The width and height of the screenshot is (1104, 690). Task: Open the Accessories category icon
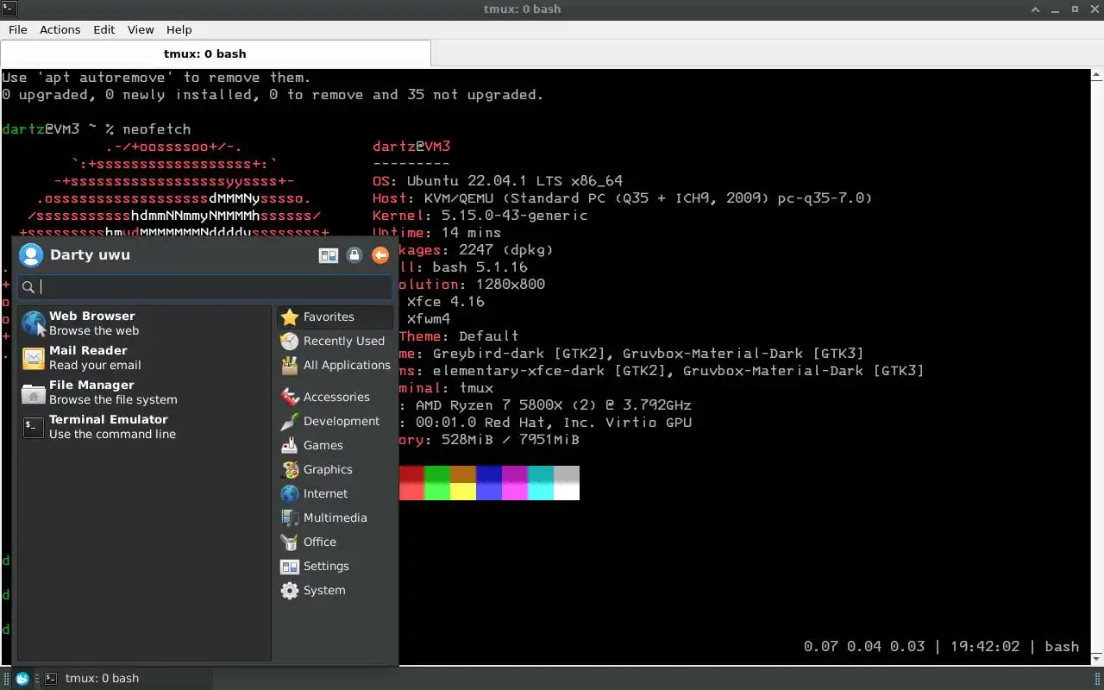point(290,397)
